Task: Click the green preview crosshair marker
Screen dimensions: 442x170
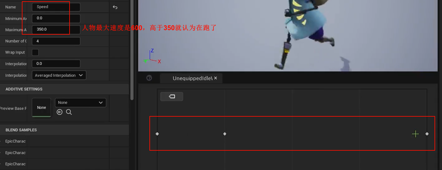Action: pyautogui.click(x=415, y=134)
